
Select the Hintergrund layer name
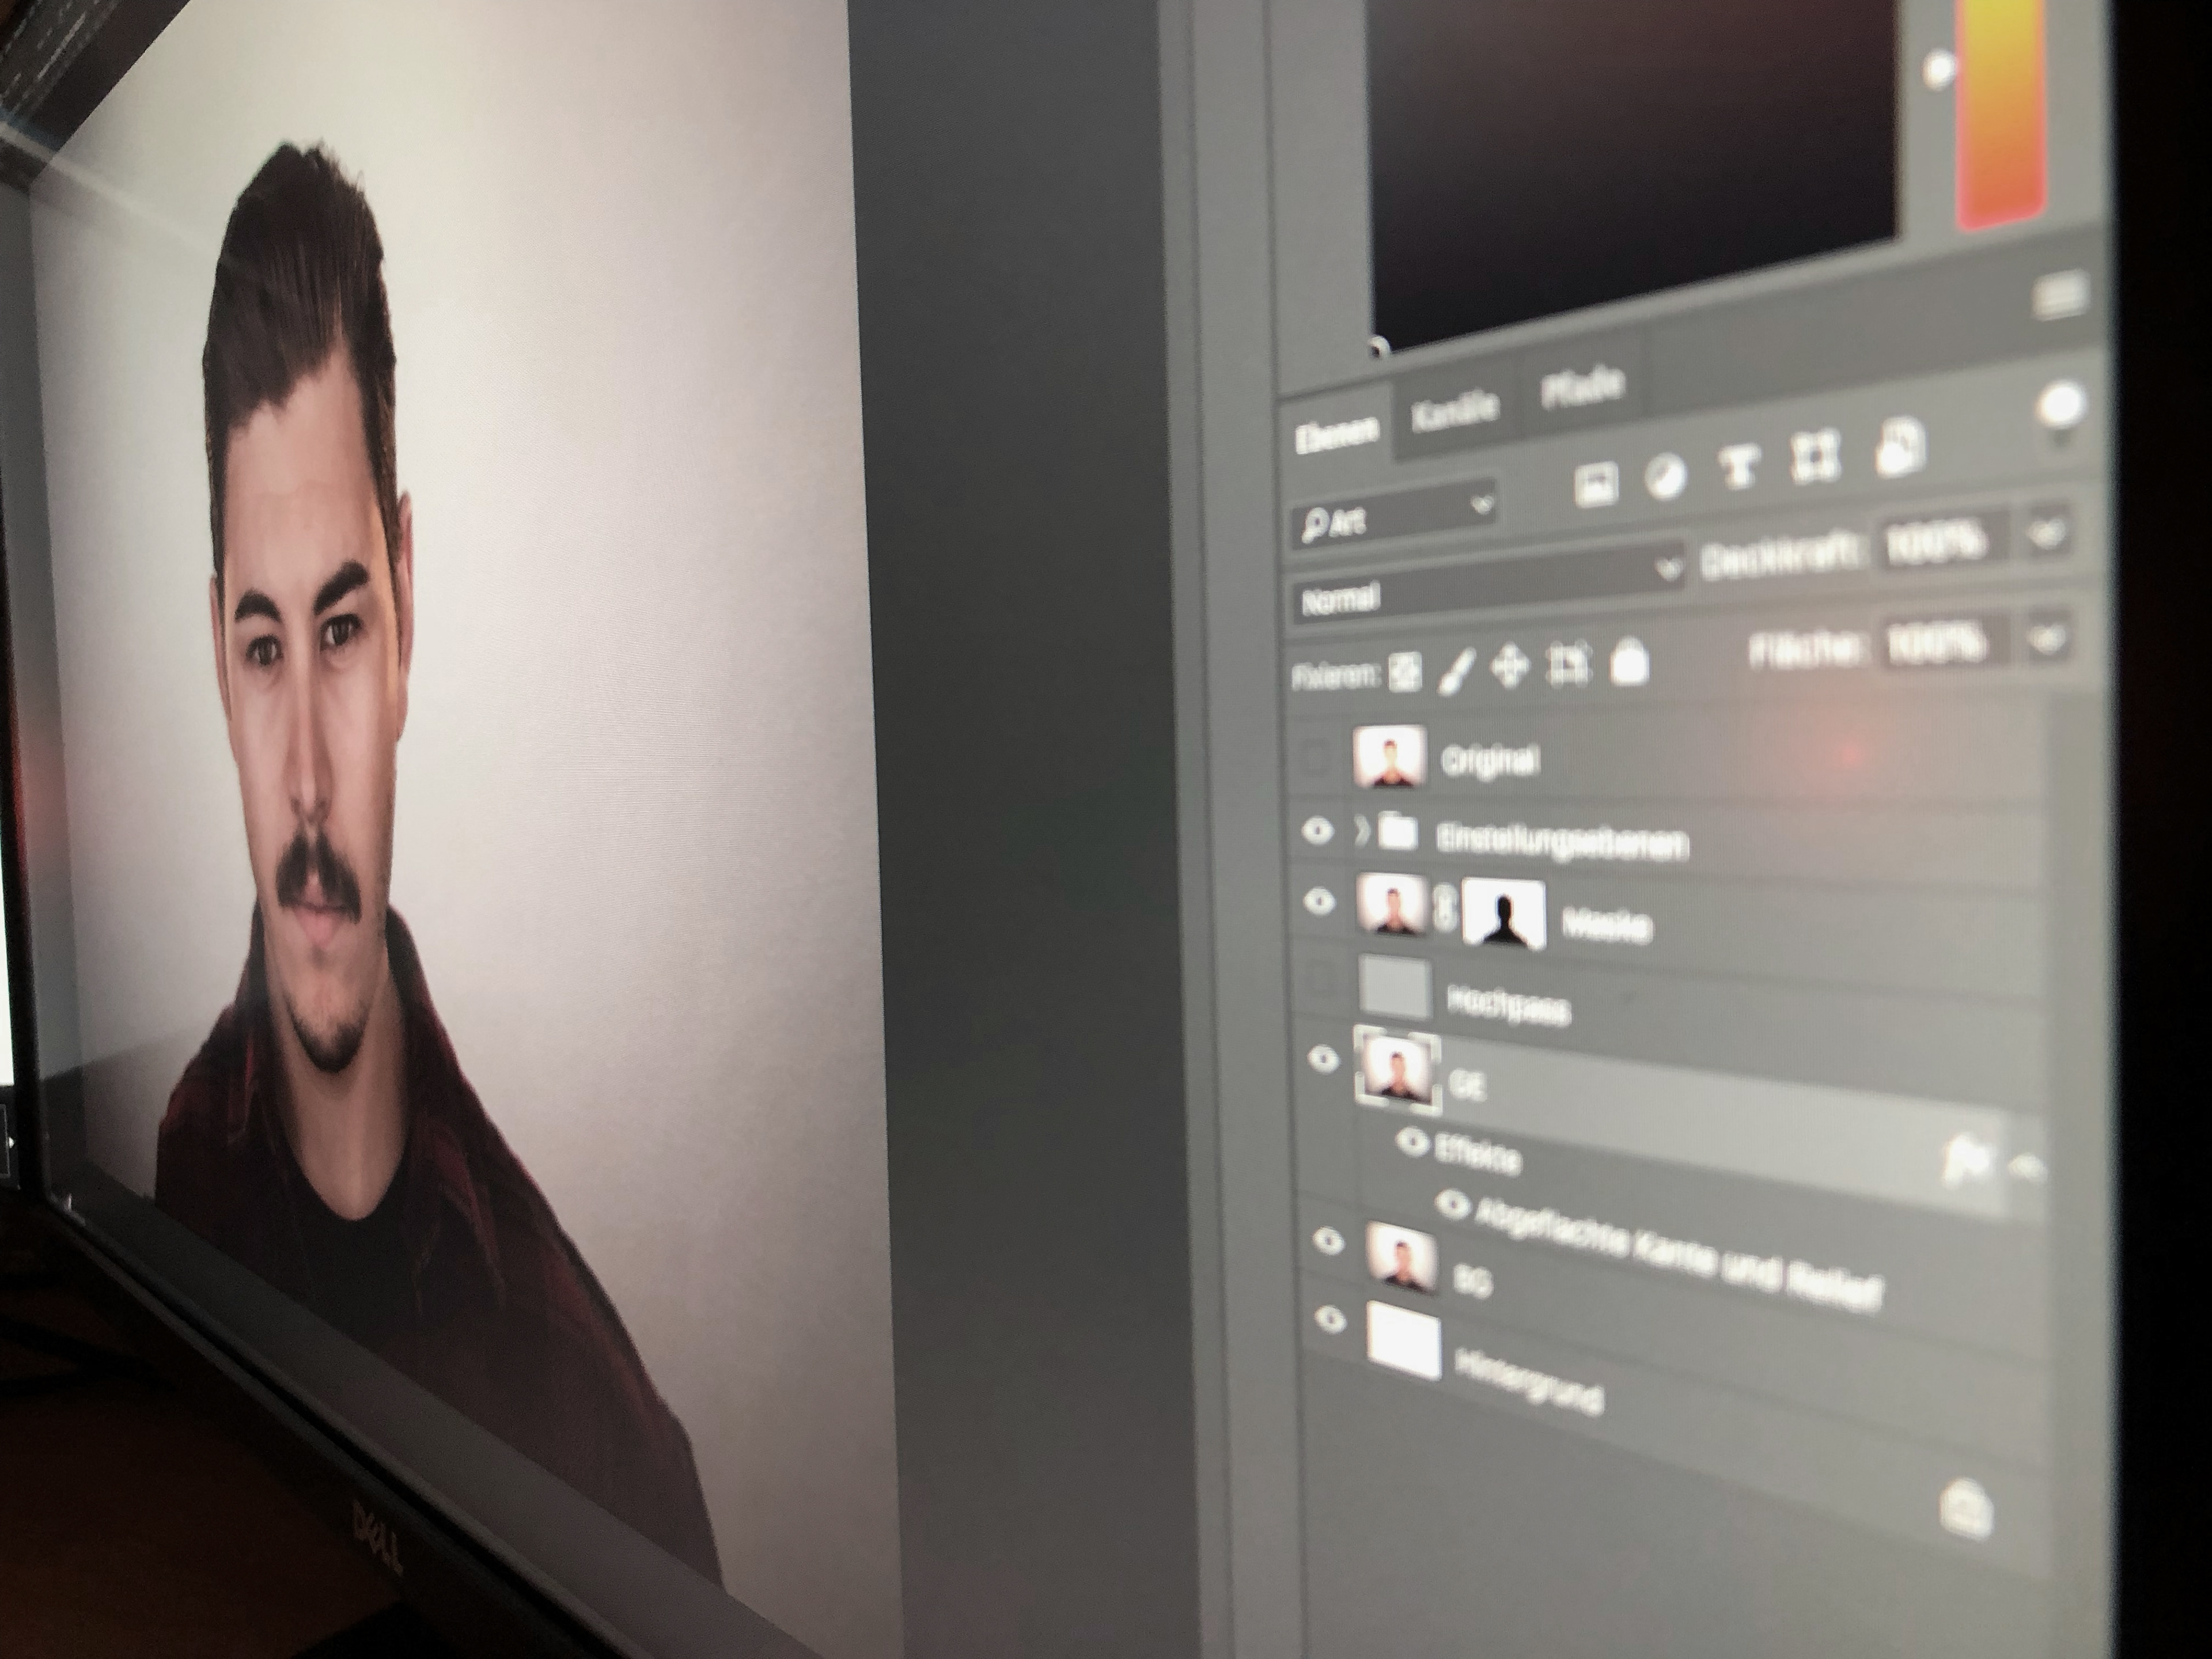tap(1529, 1381)
